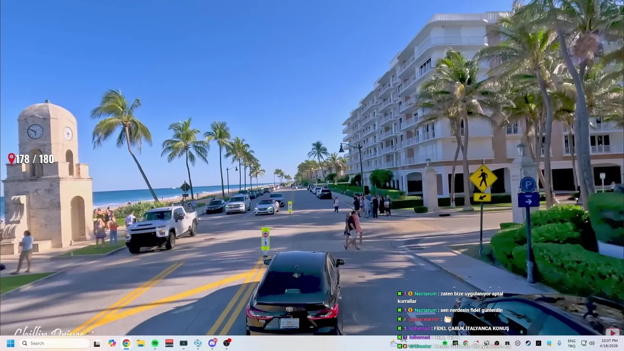Screen dimensions: 624x351
Task: Click 'FİDEL ÇABUK İTALYANCA KONUŞ' chat message
Action: pos(471,329)
